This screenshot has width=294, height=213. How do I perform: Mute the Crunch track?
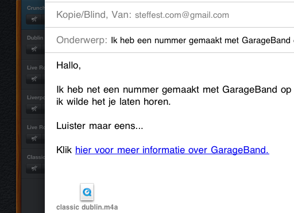tap(34, 20)
